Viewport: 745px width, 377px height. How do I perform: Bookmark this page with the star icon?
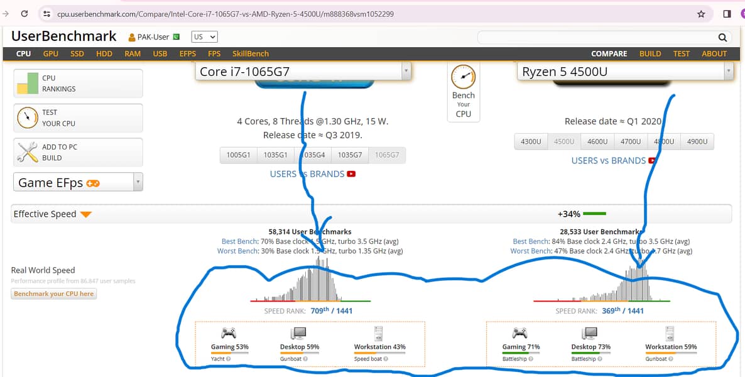click(x=701, y=14)
